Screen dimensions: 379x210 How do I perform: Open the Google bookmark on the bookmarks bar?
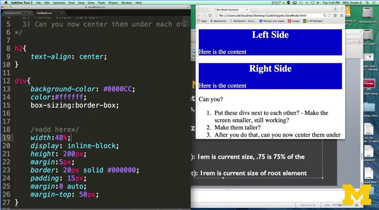[294, 21]
